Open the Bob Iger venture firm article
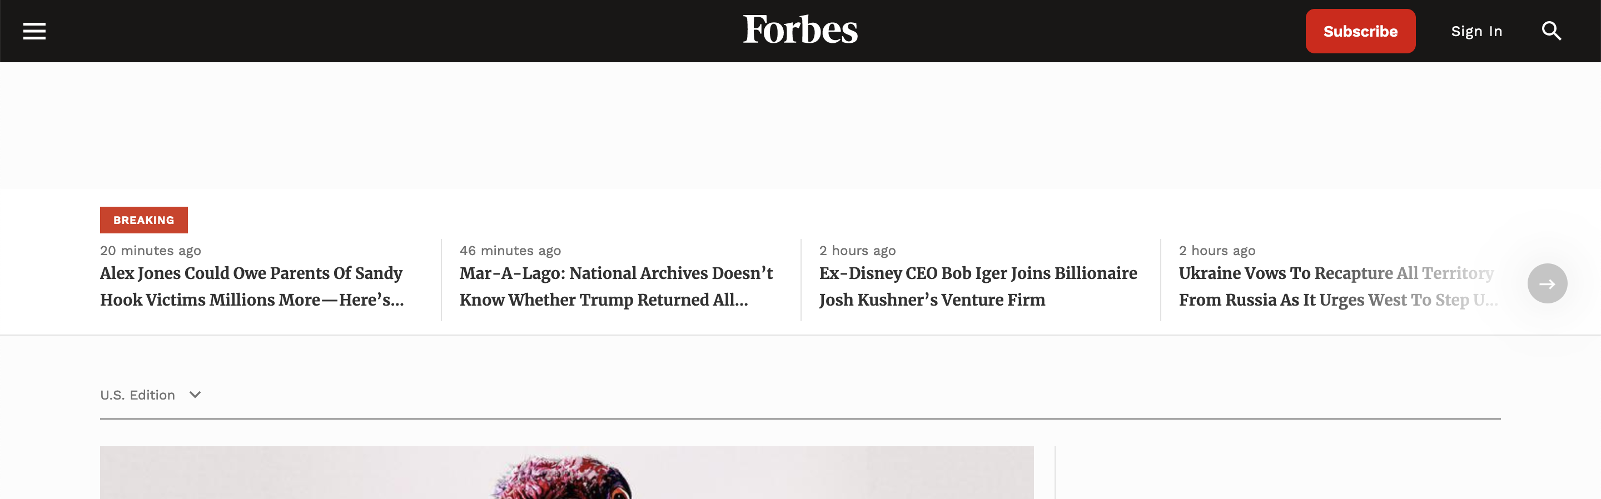The image size is (1601, 499). pyautogui.click(x=978, y=286)
